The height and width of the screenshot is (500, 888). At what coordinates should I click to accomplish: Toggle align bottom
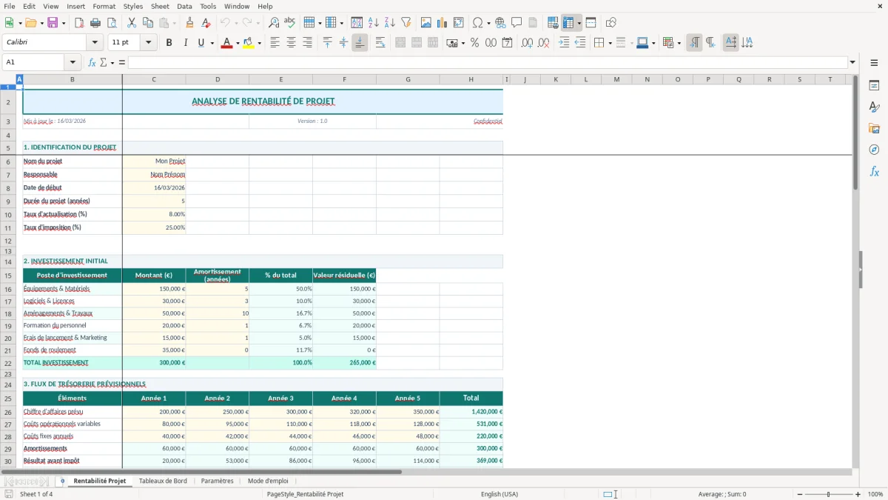(x=360, y=43)
